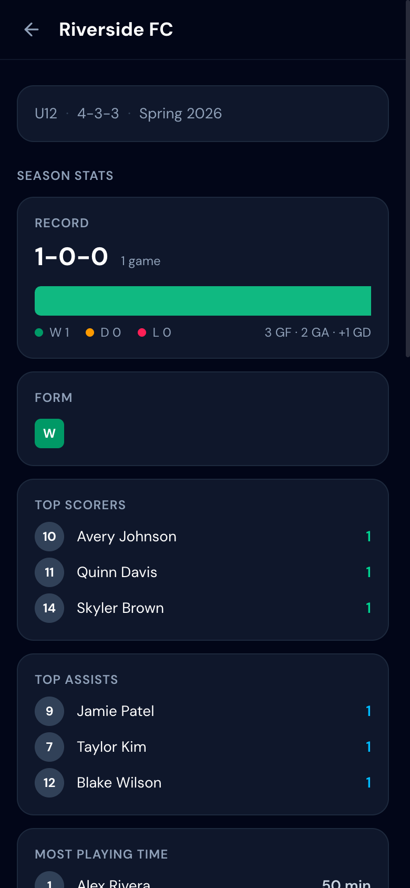Select Alex Rivera in Most Playing Time

[114, 883]
